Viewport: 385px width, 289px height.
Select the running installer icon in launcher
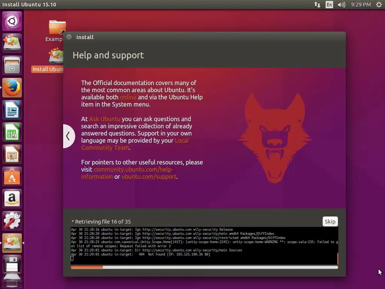12,243
